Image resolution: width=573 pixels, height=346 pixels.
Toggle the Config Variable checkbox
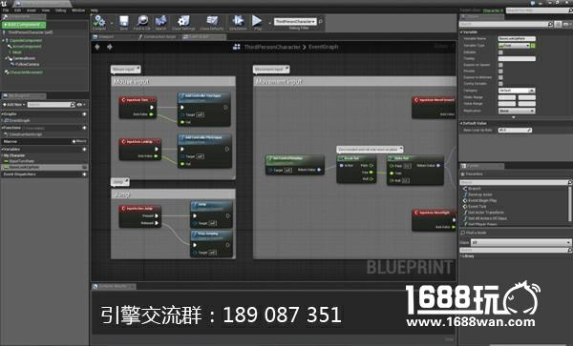tap(500, 84)
